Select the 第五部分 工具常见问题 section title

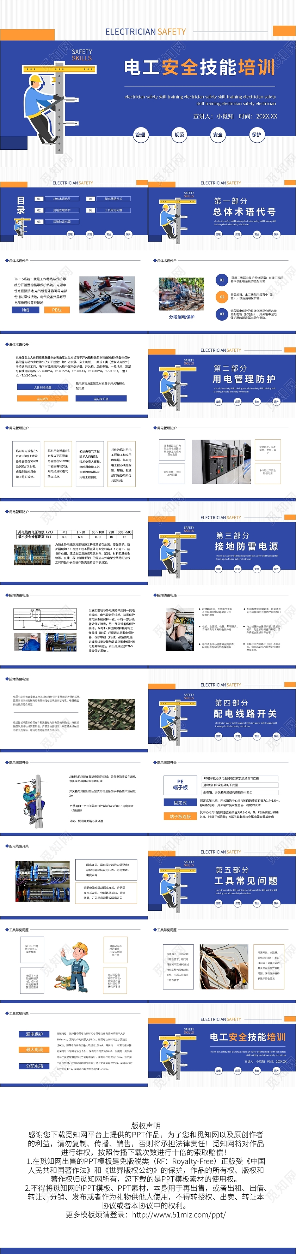246,875
